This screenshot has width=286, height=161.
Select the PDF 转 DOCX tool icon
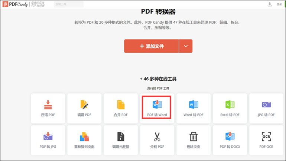tap(230, 136)
